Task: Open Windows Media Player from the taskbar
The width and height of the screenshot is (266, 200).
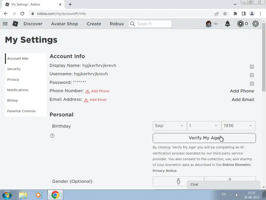Action: tap(39, 195)
